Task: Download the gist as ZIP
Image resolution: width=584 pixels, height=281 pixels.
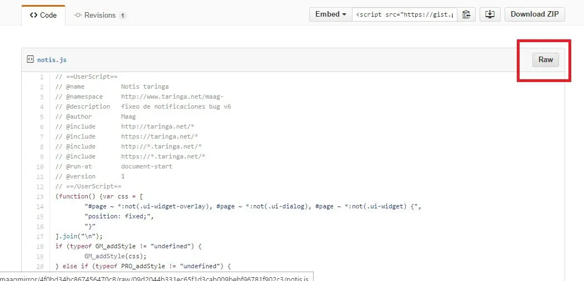Action: pos(535,14)
